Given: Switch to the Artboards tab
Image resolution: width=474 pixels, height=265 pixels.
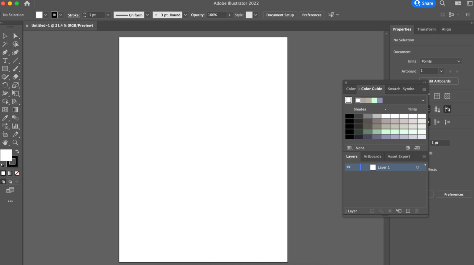Looking at the screenshot, I should point(372,156).
